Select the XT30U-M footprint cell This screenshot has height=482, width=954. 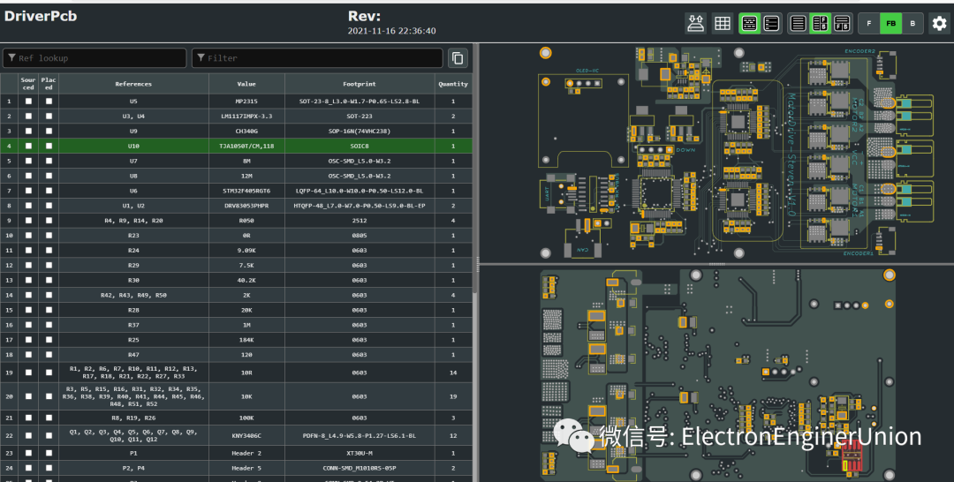[x=359, y=454]
